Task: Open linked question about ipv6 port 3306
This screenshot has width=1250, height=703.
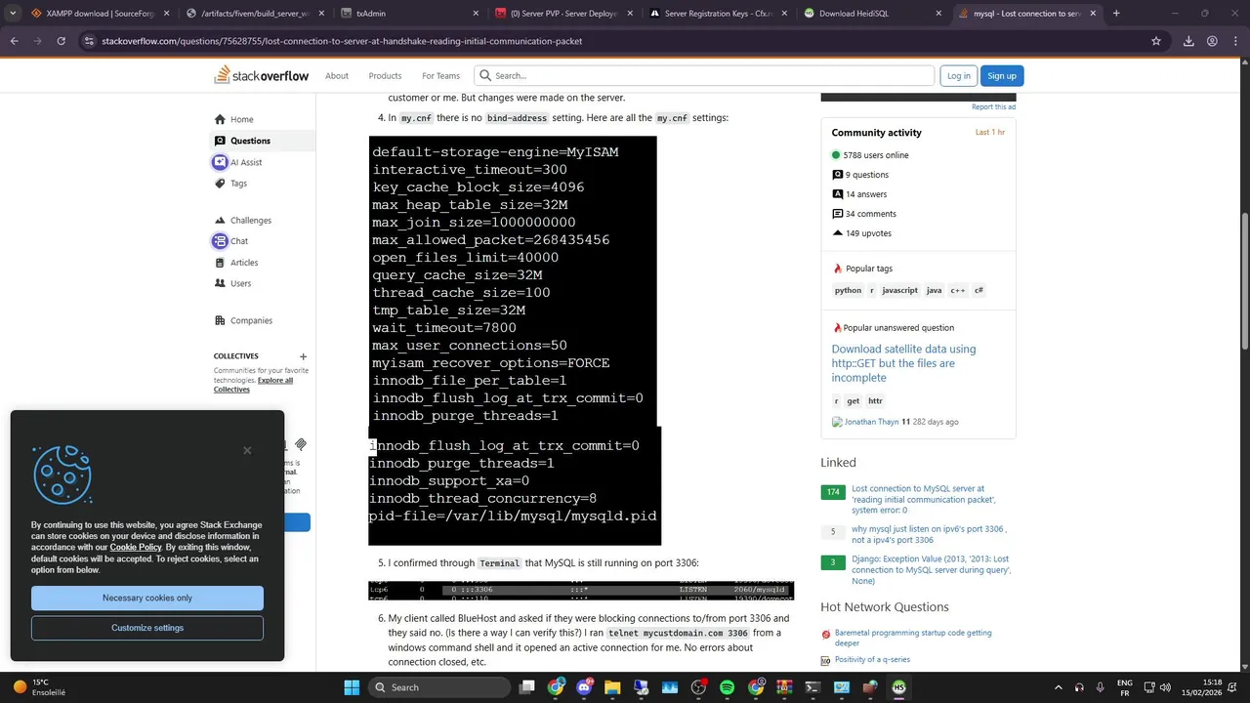Action: (929, 534)
